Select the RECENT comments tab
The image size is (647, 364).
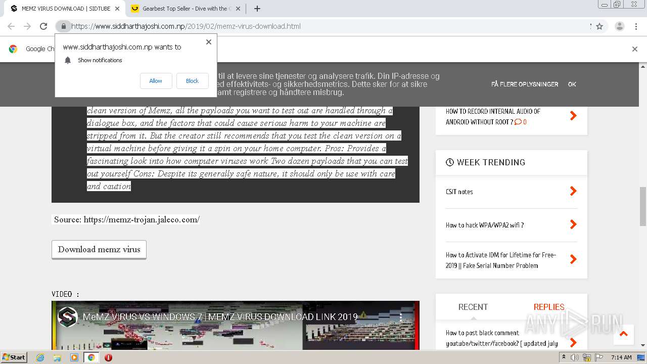point(473,307)
